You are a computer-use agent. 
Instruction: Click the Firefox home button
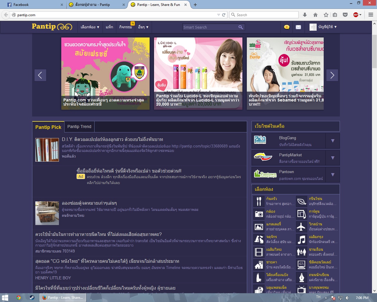click(x=315, y=15)
